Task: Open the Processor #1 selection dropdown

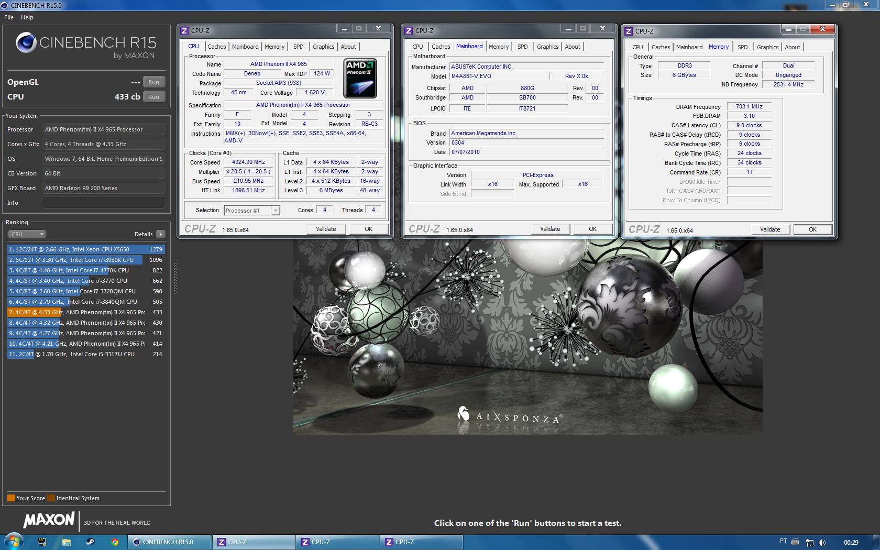Action: click(x=252, y=211)
